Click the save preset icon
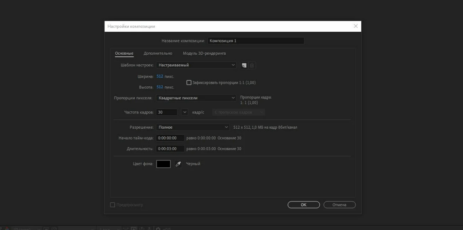Image resolution: width=463 pixels, height=230 pixels. pyautogui.click(x=244, y=65)
